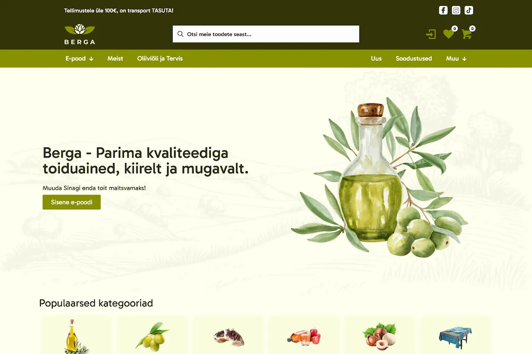Open the Meist menu item
Viewport: 532px width, 354px height.
click(x=115, y=58)
